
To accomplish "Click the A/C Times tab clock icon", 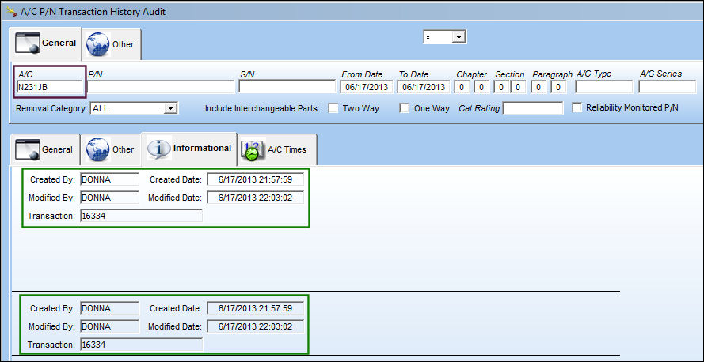I will pyautogui.click(x=253, y=149).
